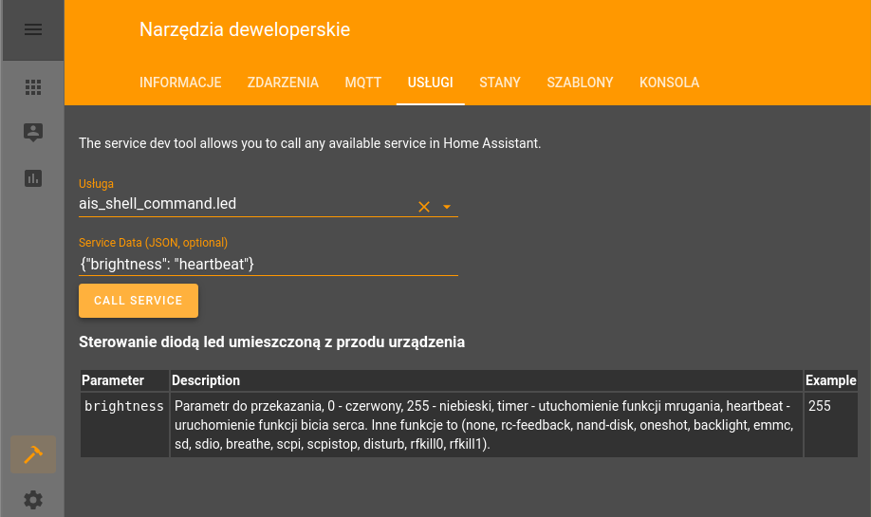Image resolution: width=871 pixels, height=517 pixels.
Task: Open the apps grid overview icon
Action: click(x=33, y=87)
